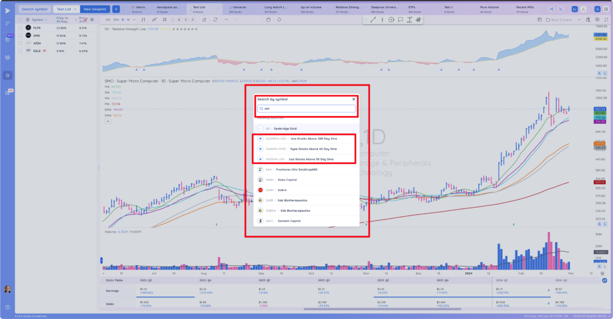Click the chart template layout icon
The width and height of the screenshot is (613, 319).
[x=539, y=20]
